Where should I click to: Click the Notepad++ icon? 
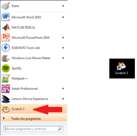tap(6, 78)
